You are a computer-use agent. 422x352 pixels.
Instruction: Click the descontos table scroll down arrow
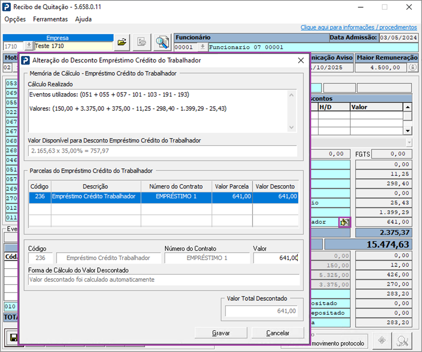pos(407,131)
